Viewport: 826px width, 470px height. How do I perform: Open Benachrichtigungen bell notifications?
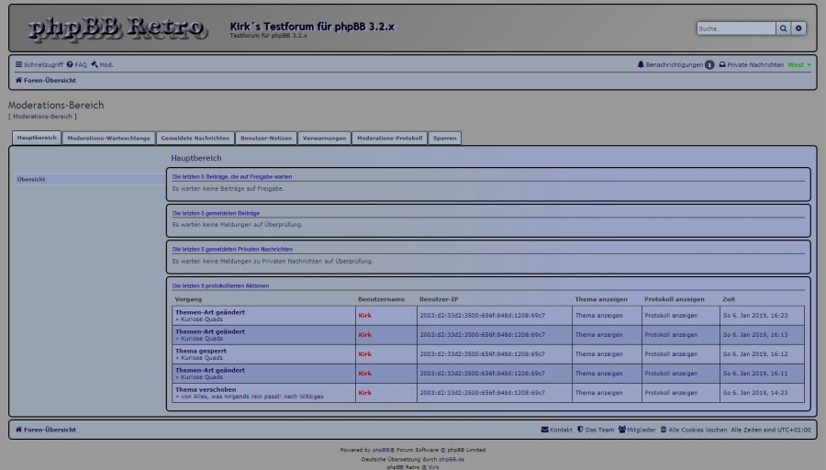(x=670, y=65)
